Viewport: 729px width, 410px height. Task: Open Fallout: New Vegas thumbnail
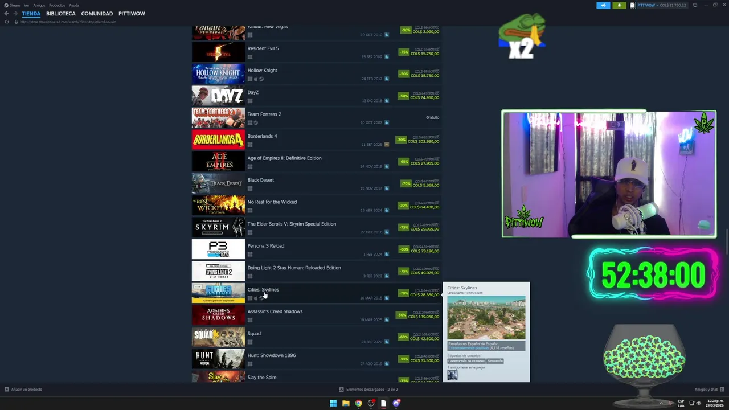tap(218, 32)
